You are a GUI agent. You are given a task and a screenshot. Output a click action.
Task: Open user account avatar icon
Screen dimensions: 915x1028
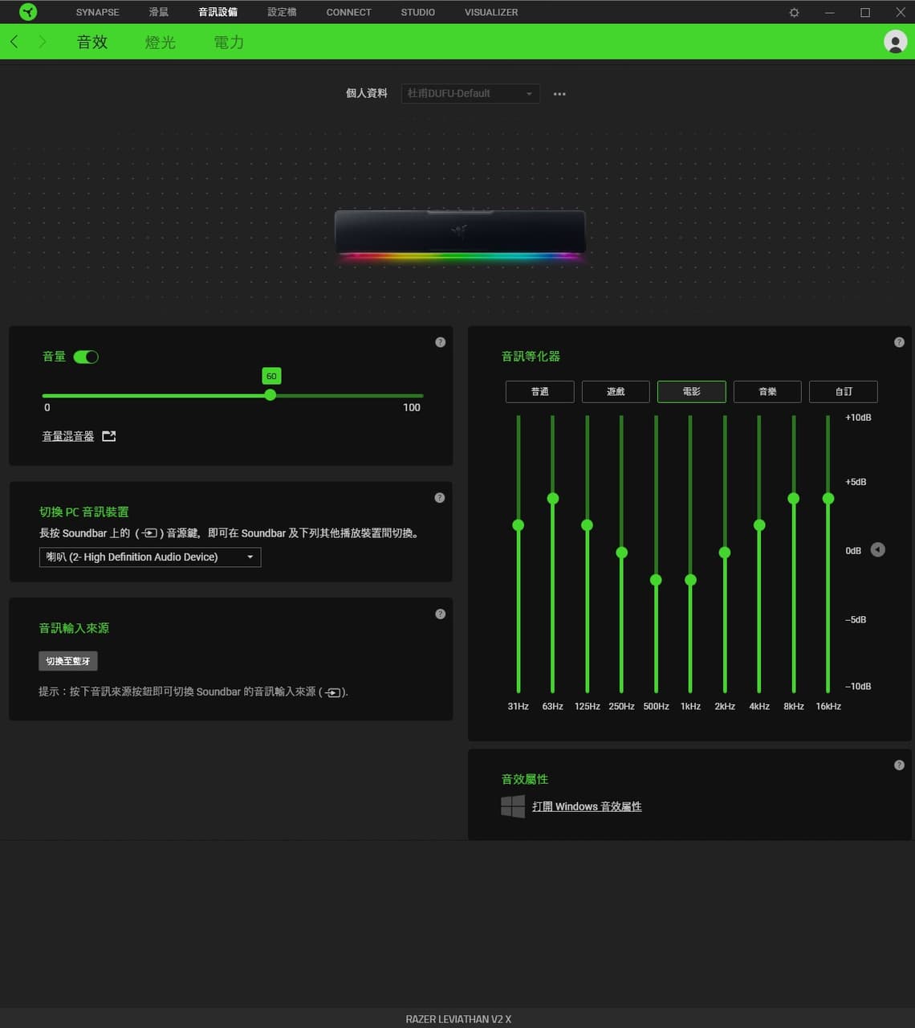click(895, 42)
